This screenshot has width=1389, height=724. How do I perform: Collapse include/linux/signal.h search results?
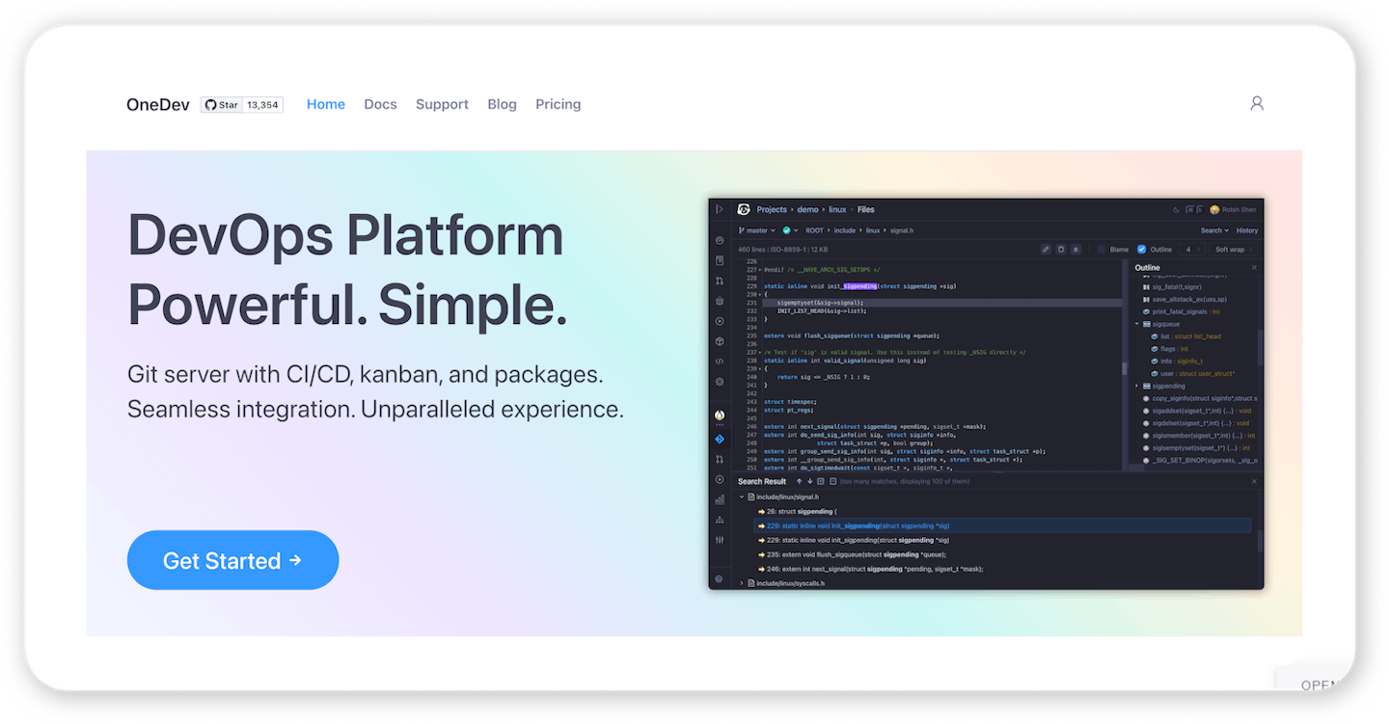coord(742,496)
